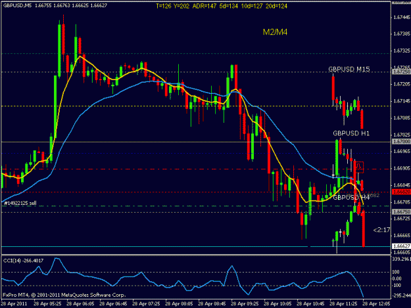This screenshot has height=308, width=411.
Task: Click the CCI scale 100 level label
Action: (x=396, y=272)
